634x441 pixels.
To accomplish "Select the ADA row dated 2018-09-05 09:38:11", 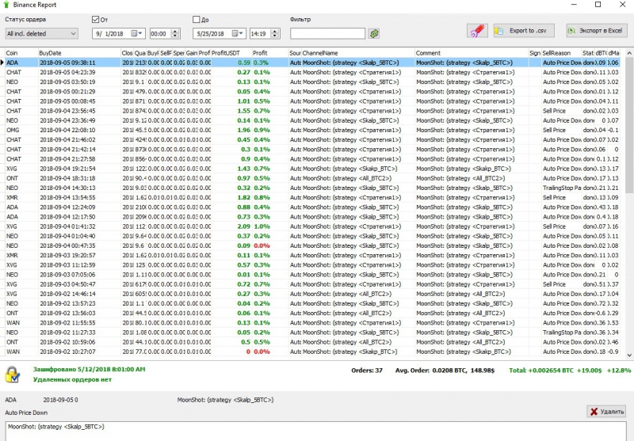I will coord(312,63).
